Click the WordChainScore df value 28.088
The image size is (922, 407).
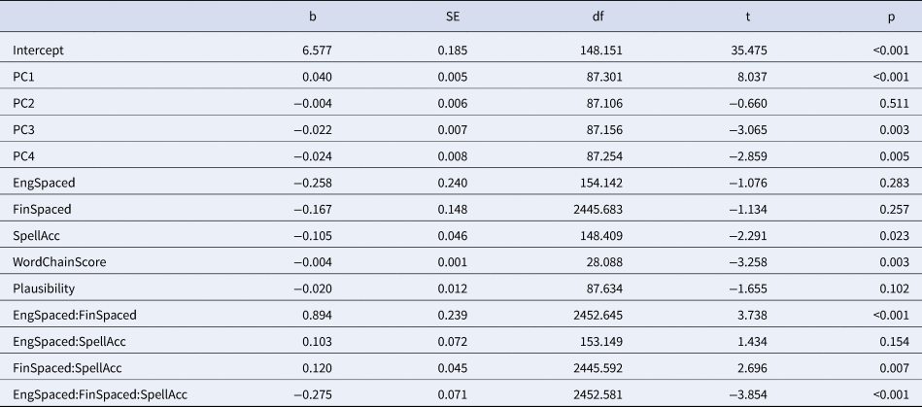pyautogui.click(x=604, y=262)
